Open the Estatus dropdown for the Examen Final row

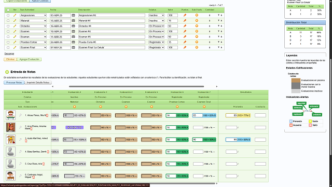click(x=156, y=47)
